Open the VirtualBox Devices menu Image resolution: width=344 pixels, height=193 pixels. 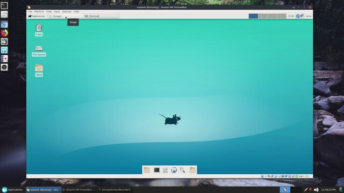[67, 12]
